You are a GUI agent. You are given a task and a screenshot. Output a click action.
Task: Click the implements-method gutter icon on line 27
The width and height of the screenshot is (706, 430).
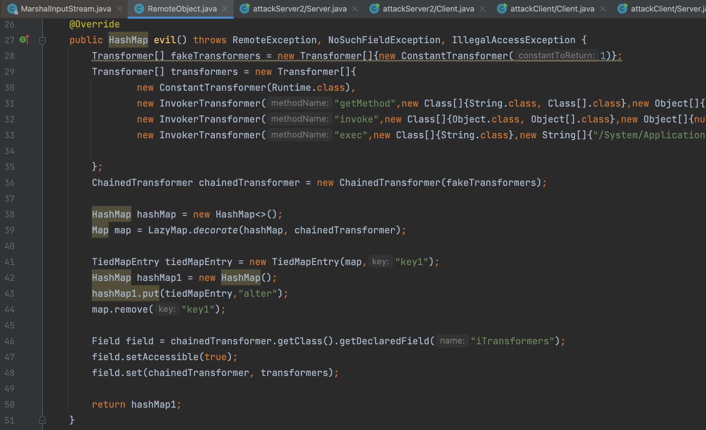point(25,40)
